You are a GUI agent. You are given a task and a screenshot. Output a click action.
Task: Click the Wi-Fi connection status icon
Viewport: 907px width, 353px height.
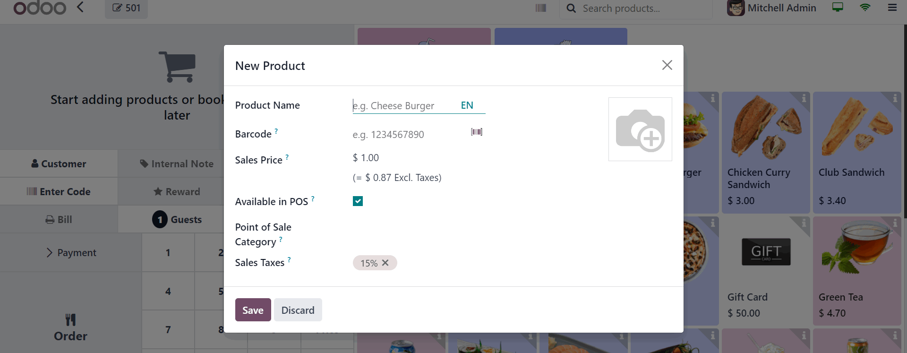click(x=865, y=8)
